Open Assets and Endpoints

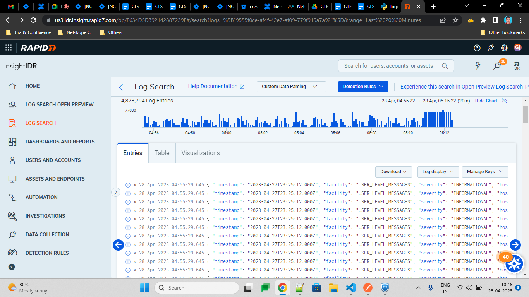[55, 179]
